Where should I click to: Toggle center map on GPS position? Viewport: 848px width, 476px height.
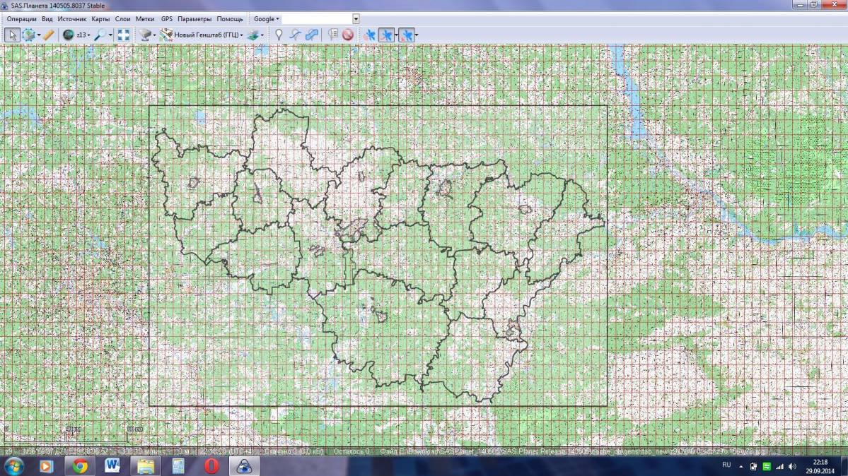(405, 35)
